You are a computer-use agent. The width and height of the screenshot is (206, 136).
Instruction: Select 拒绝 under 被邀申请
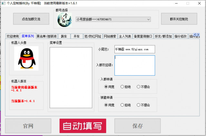tap(126, 105)
